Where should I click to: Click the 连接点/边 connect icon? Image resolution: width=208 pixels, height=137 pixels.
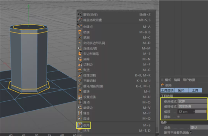(x=80, y=48)
